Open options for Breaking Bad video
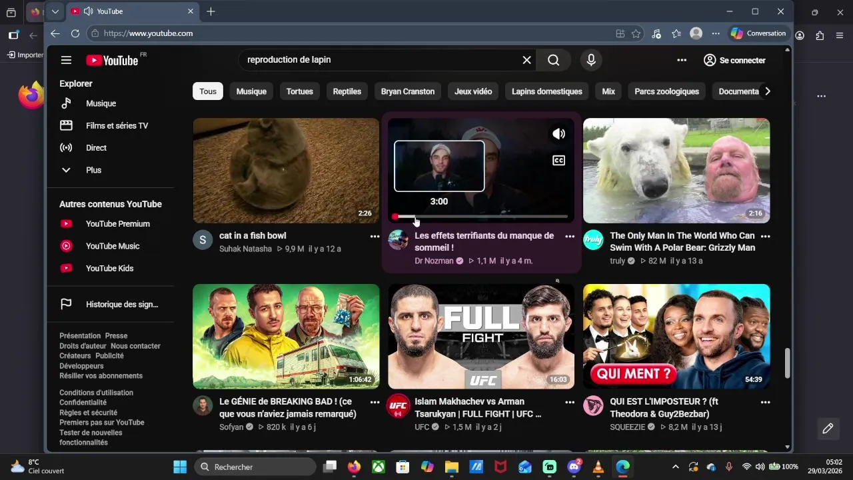The width and height of the screenshot is (853, 480). 375,402
